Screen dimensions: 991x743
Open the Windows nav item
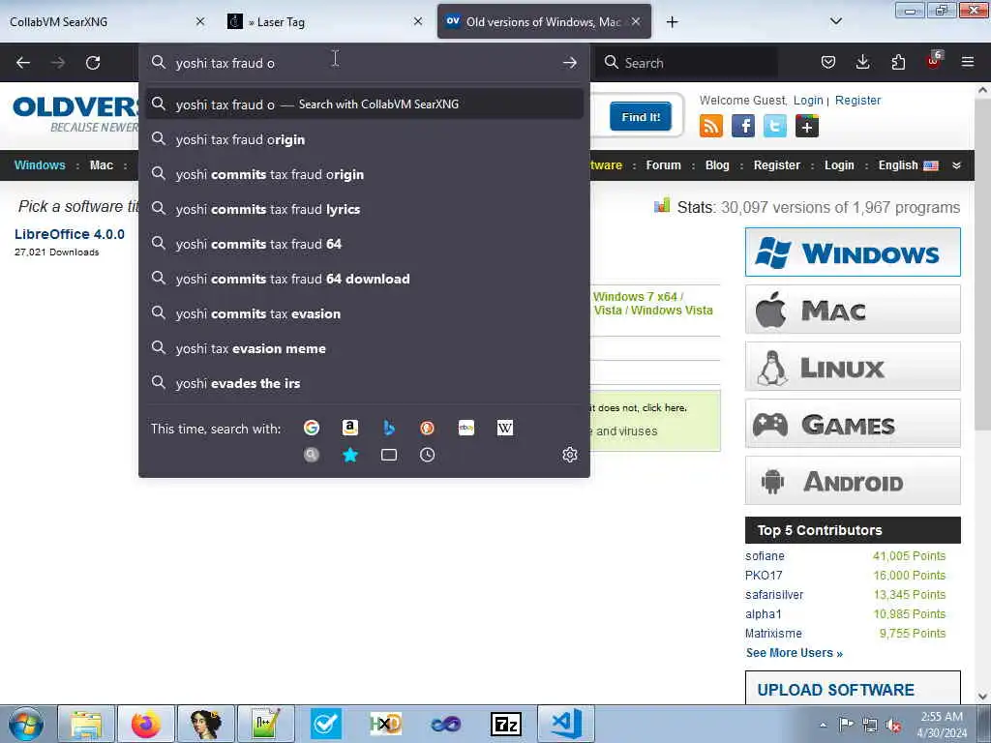point(40,164)
